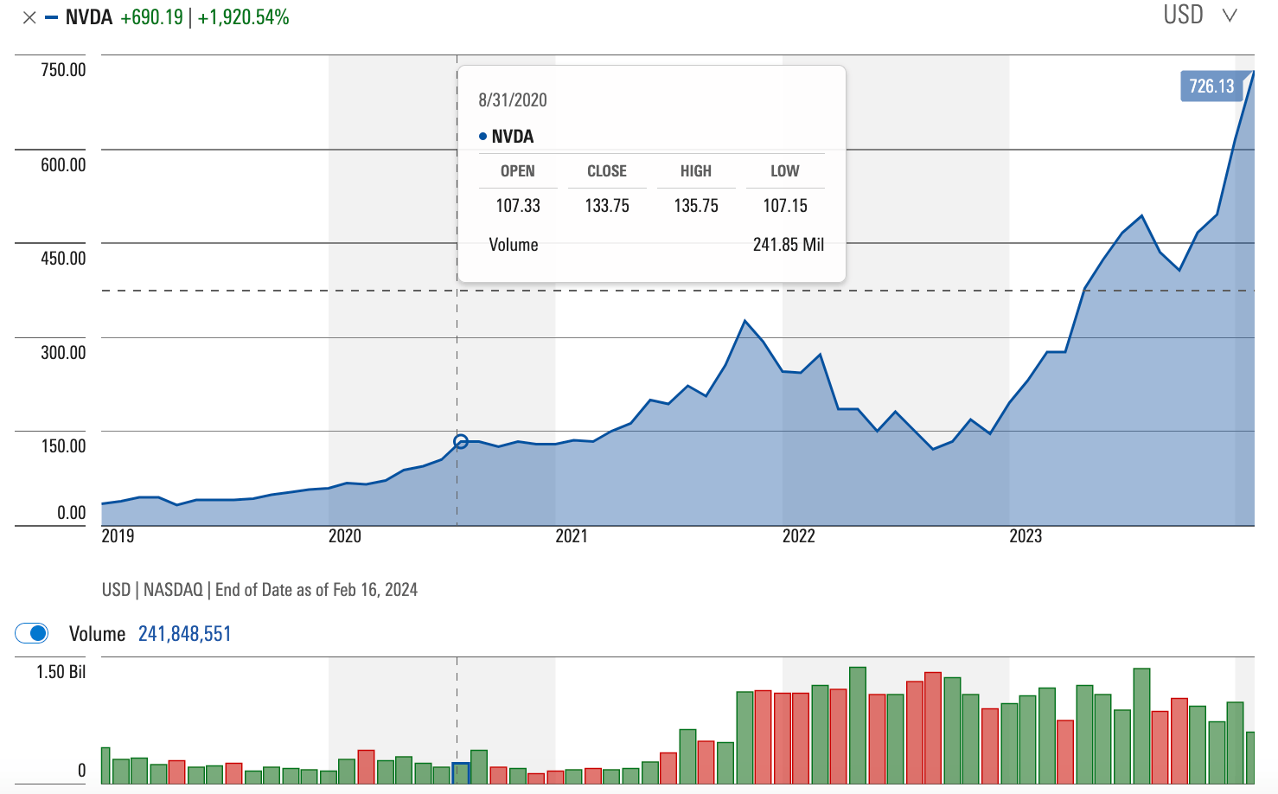Screen dimensions: 1278x794
Task: Click the 241,848,551 volume figure
Action: coord(185,634)
